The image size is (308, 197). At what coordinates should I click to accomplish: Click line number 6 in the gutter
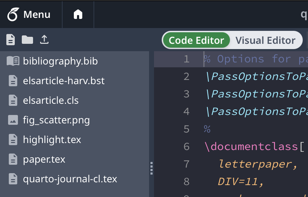186,147
